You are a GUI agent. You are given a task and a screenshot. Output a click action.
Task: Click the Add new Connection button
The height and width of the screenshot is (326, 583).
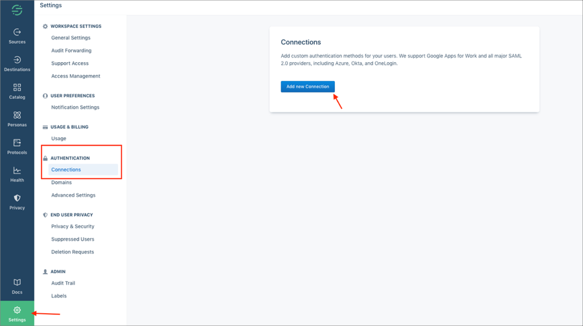tap(308, 87)
